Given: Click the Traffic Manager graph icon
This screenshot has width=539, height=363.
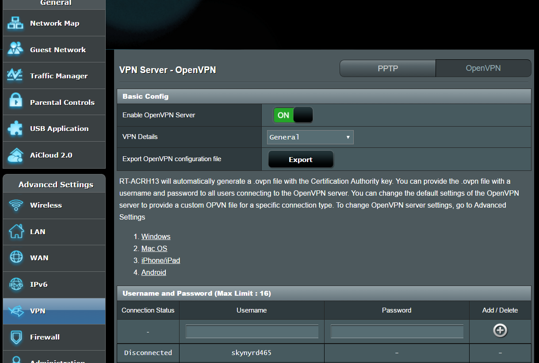Looking at the screenshot, I should coord(16,76).
